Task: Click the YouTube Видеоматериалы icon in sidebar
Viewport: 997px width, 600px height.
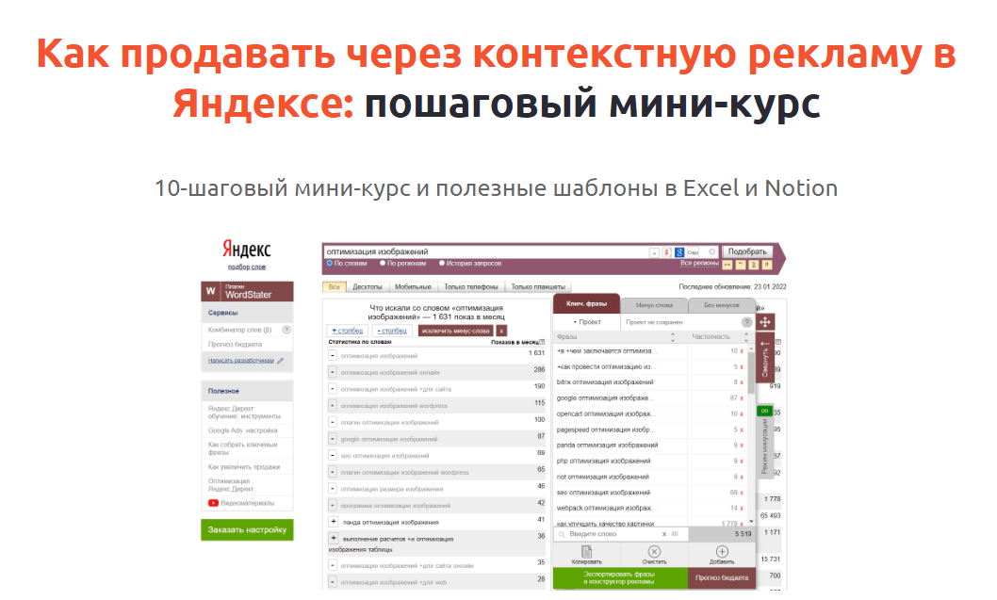Action: coord(213,503)
